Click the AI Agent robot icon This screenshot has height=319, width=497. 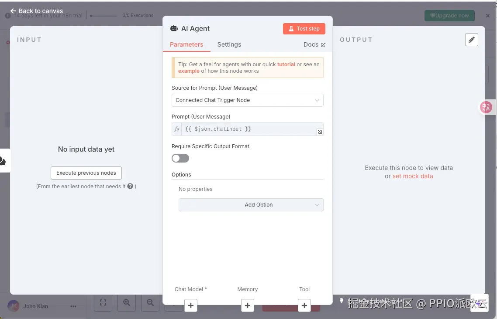coord(174,28)
